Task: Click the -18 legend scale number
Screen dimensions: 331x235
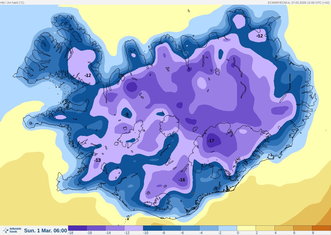Action: pyautogui.click(x=71, y=233)
